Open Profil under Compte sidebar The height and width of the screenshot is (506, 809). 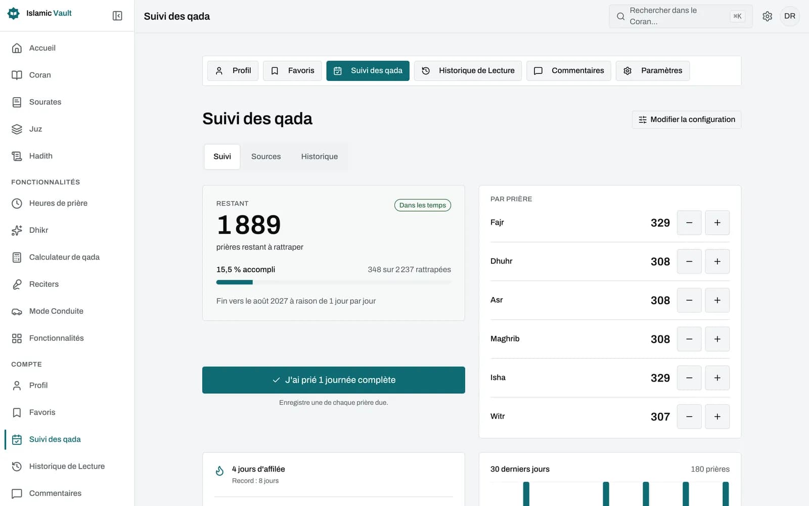pyautogui.click(x=67, y=386)
